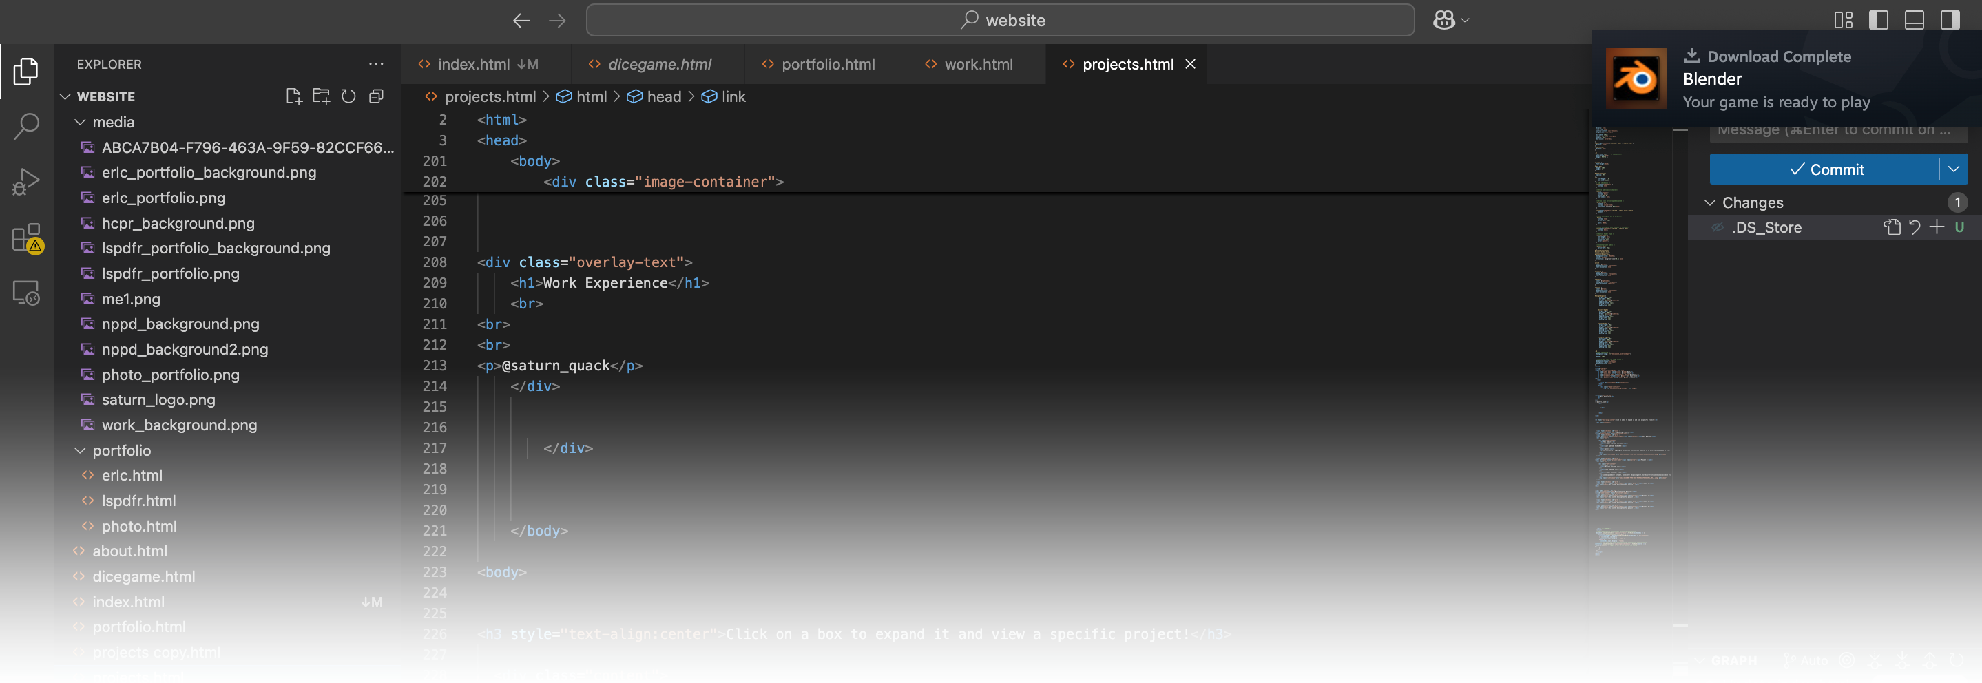This screenshot has height=683, width=1982.
Task: Collapse the portfolio folder
Action: pos(80,450)
